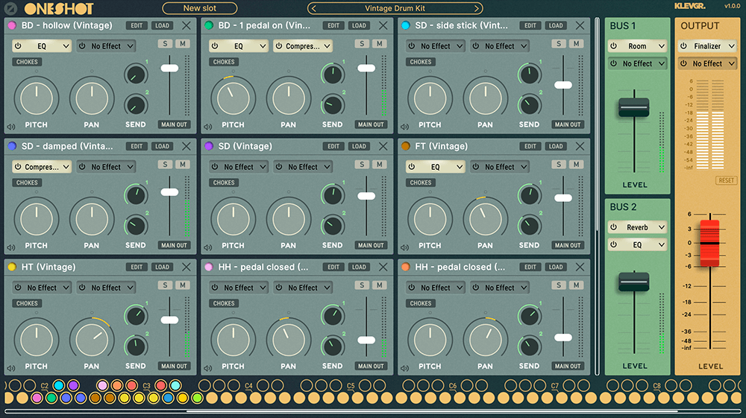The width and height of the screenshot is (746, 418).
Task: Click previous preset arrow beside Vintage Drum Kit
Action: 315,8
